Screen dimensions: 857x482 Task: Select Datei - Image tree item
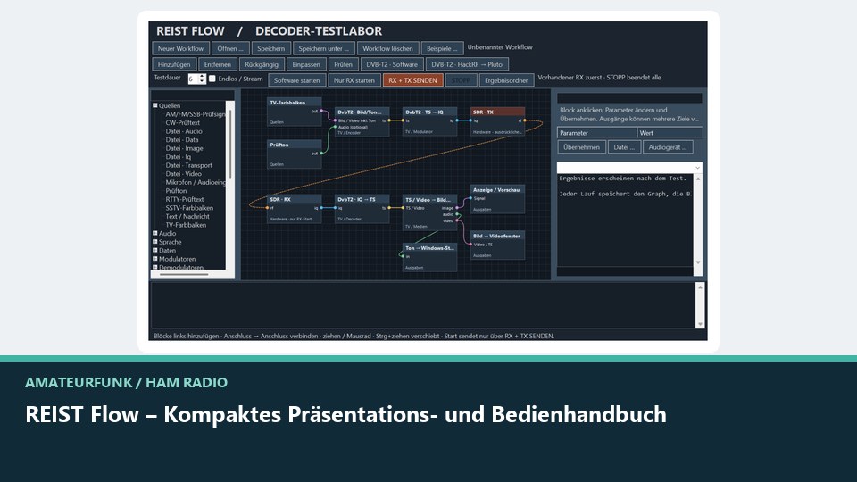tap(184, 148)
